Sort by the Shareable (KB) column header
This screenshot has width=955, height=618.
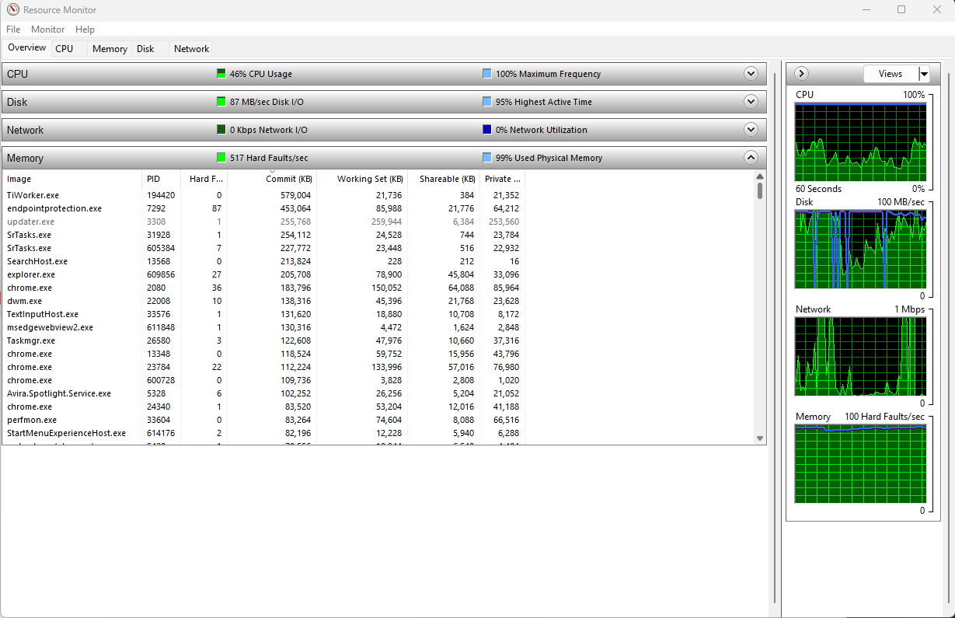point(444,179)
